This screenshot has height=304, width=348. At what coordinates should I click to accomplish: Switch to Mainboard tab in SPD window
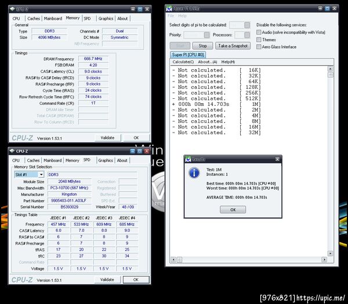coord(53,160)
